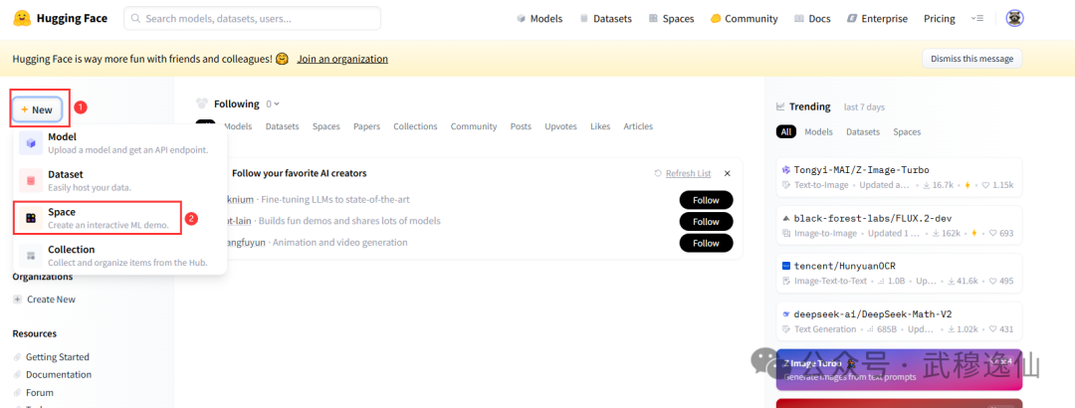This screenshot has height=408, width=1075.
Task: Select the Datasets tab in Following feed
Action: 283,126
